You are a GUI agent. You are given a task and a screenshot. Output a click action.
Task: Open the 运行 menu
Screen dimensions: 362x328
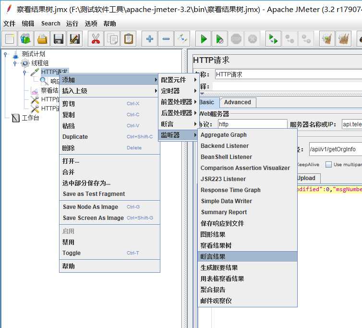click(x=72, y=24)
